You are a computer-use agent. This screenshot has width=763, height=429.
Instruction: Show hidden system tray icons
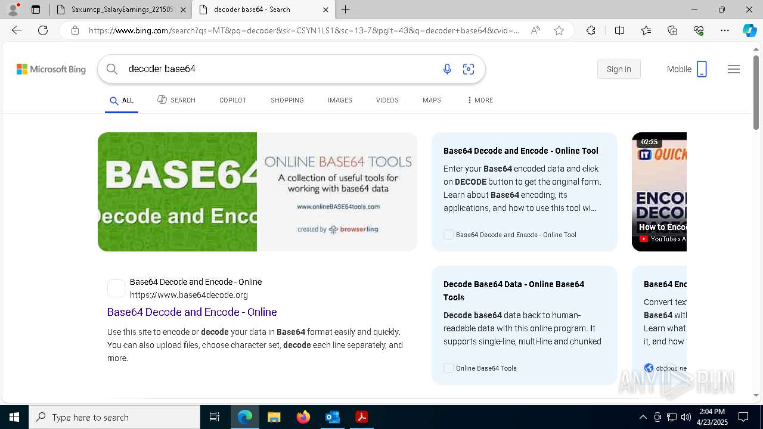pyautogui.click(x=643, y=417)
